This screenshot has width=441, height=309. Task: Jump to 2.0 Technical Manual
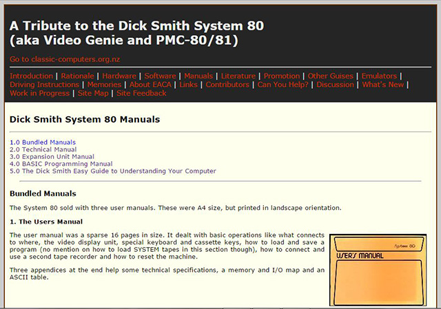click(43, 149)
